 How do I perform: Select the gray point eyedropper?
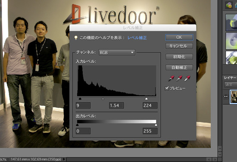point(179,78)
